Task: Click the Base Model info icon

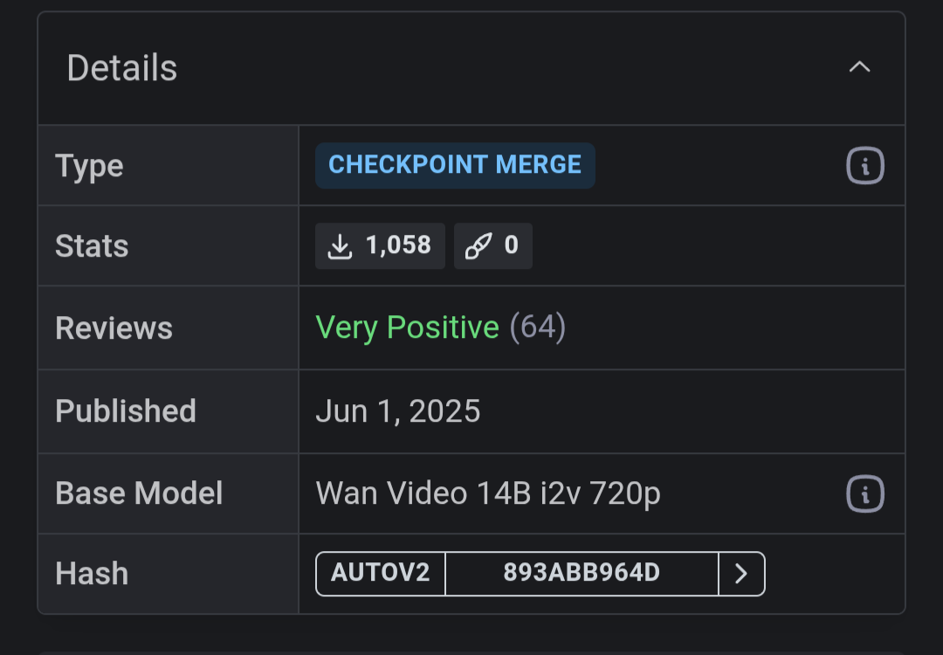Action: [x=864, y=493]
